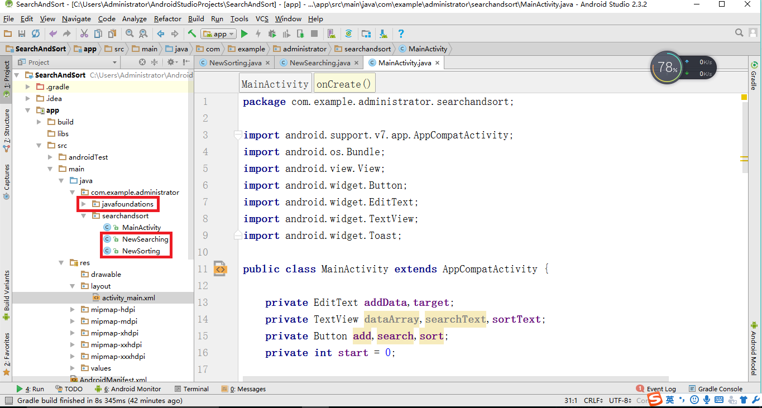Hide the Project panel with the hide icon

pyautogui.click(x=185, y=63)
